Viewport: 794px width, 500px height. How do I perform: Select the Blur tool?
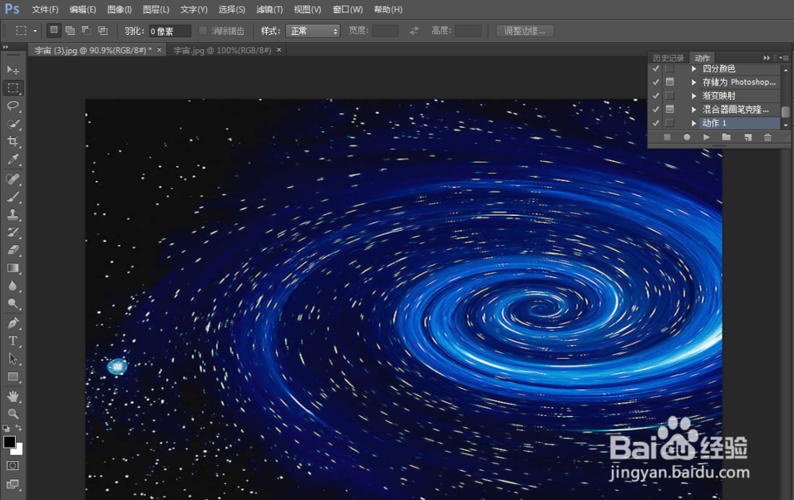(13, 286)
